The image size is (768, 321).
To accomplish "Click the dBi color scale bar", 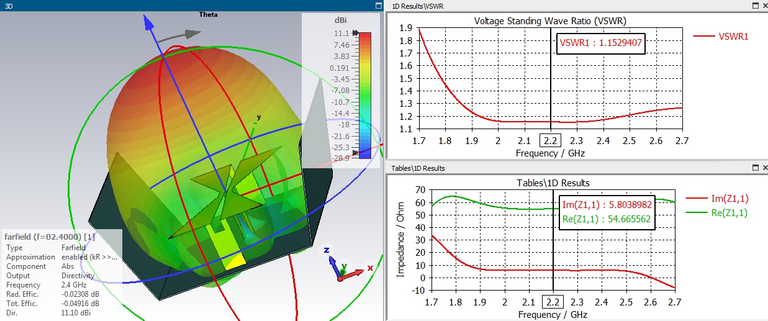I will (x=366, y=95).
